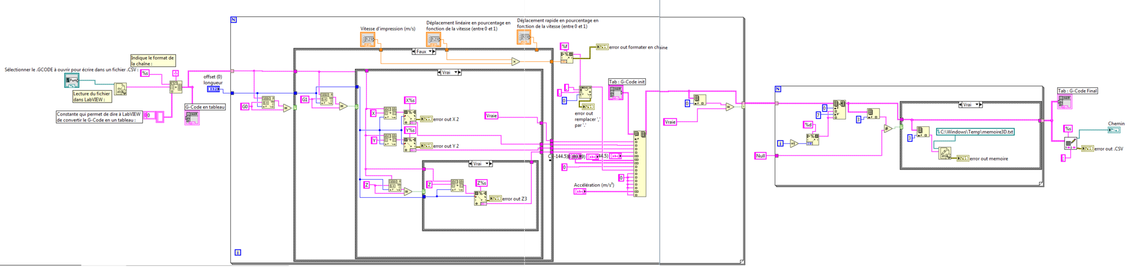Open the Faux case selector dropdown
The height and width of the screenshot is (267, 1135).
423,52
